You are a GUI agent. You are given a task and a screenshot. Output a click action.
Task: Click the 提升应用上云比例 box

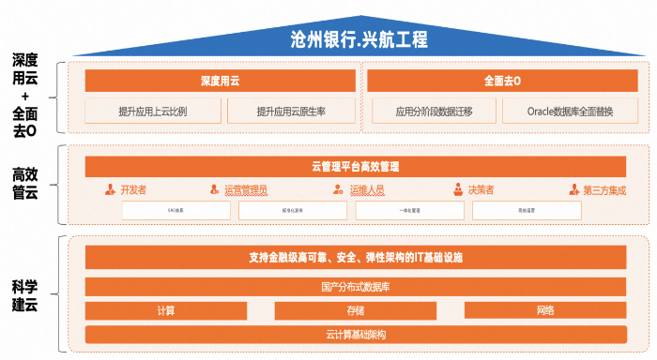[x=153, y=111]
